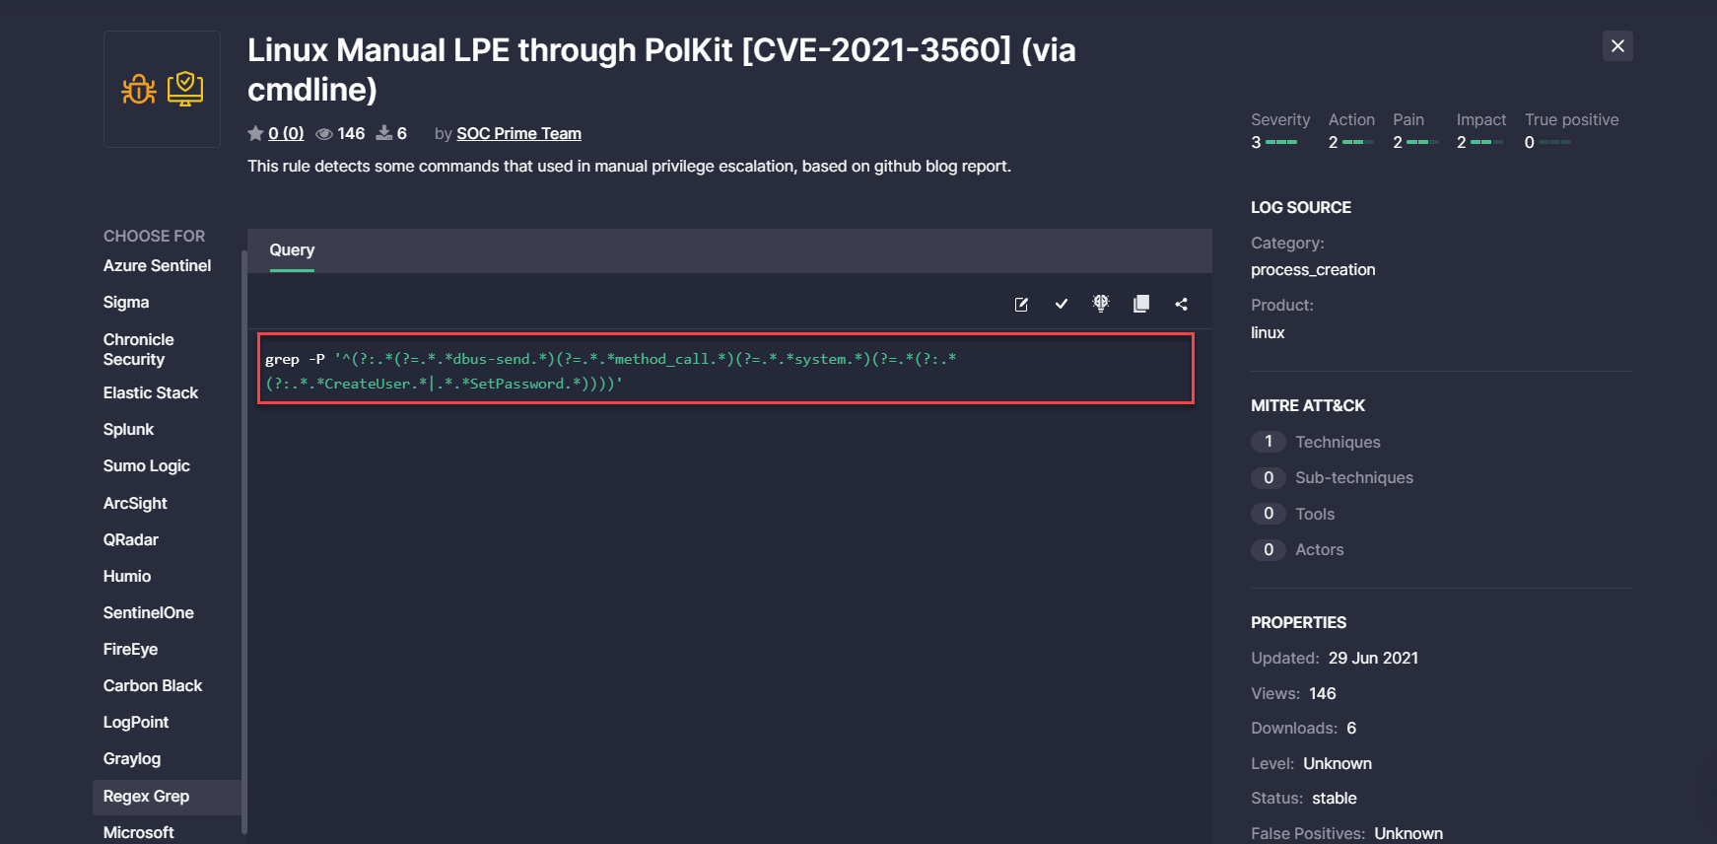
Task: Click the platform list scrollbar
Action: pos(243,542)
